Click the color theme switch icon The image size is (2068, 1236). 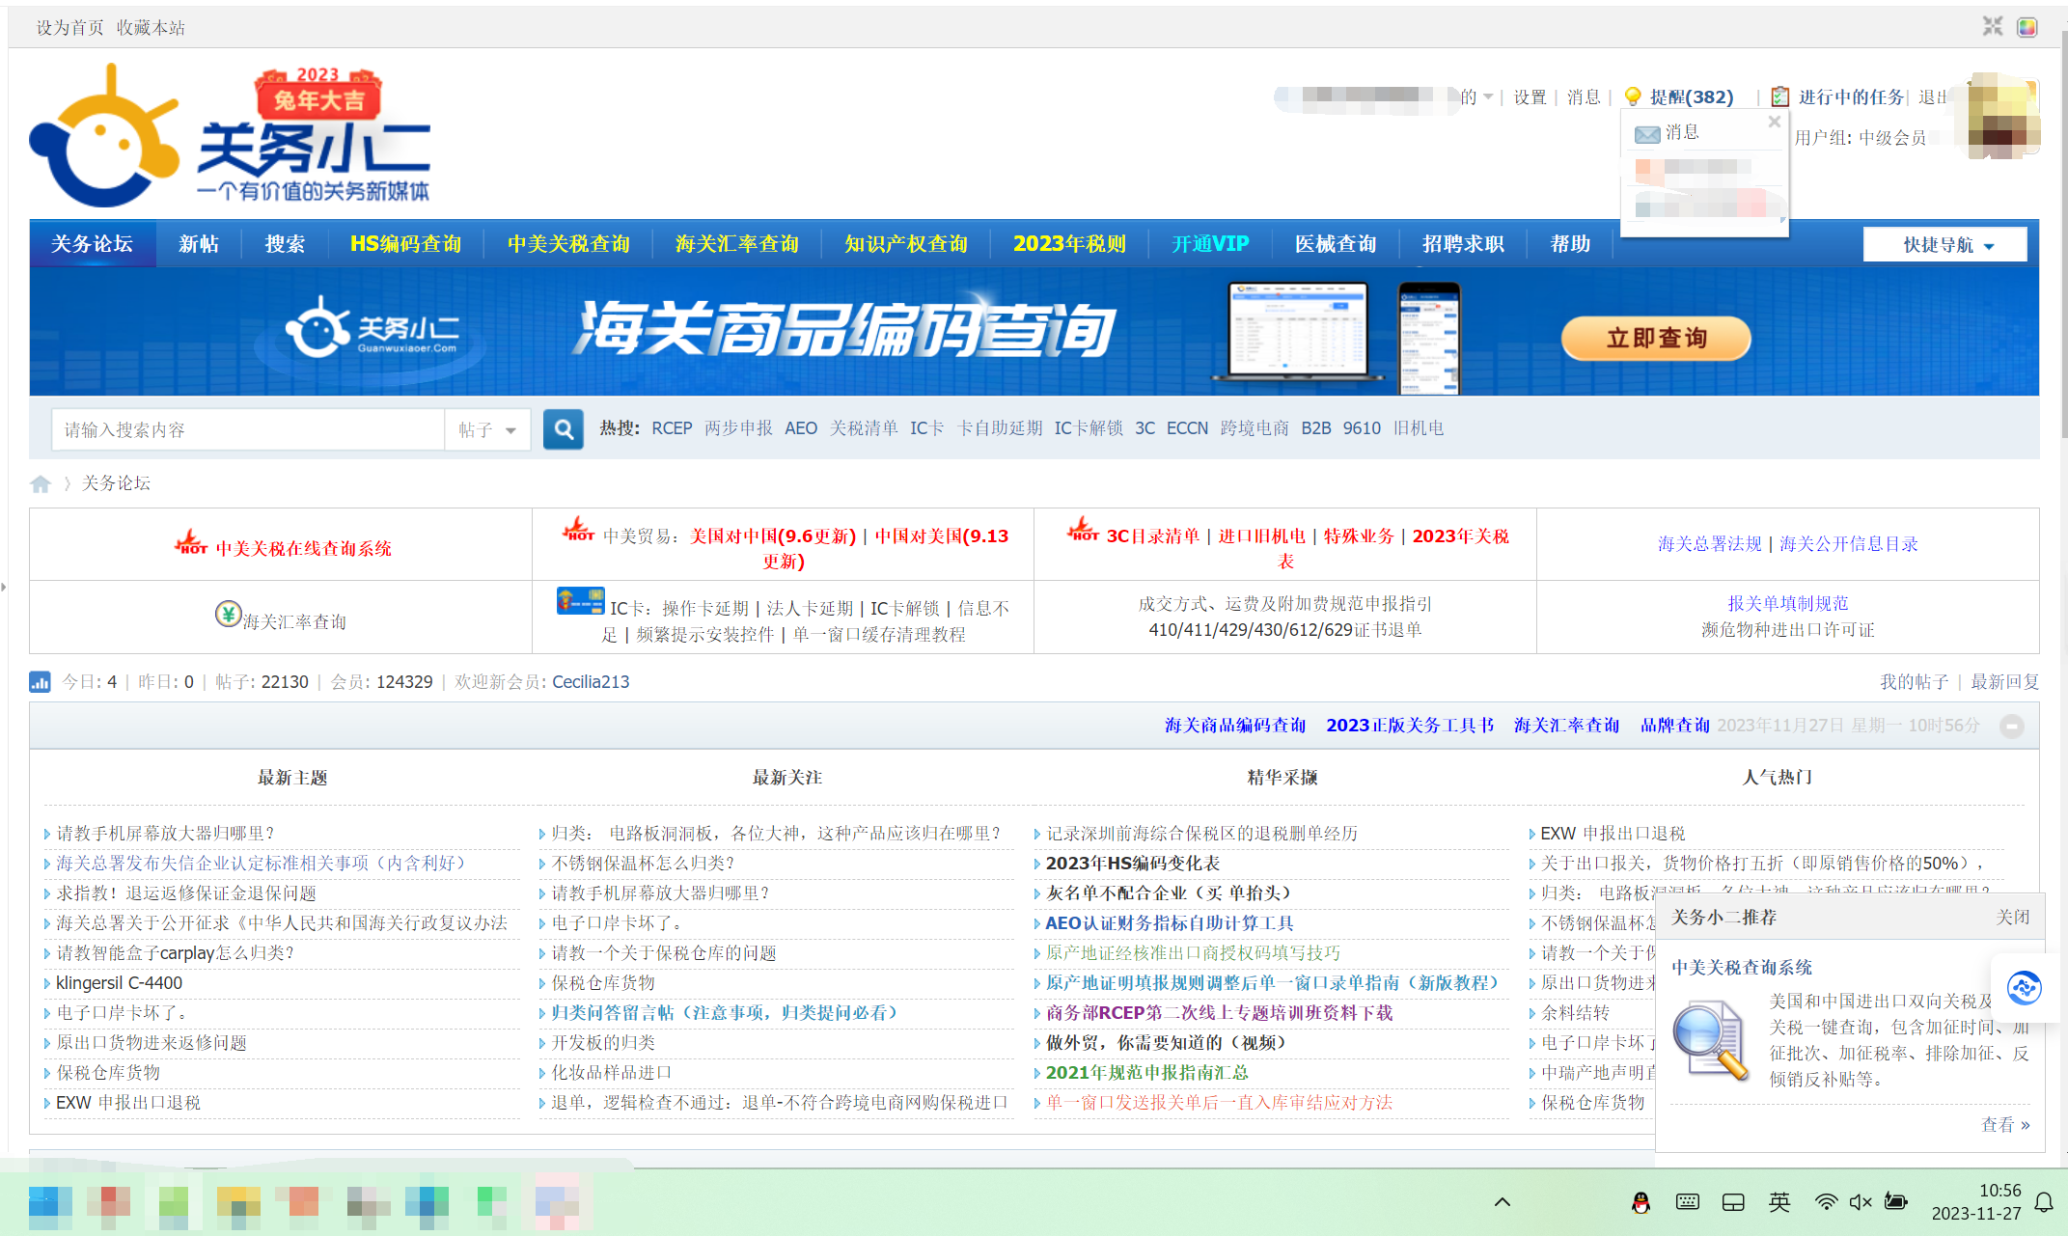[x=2027, y=26]
